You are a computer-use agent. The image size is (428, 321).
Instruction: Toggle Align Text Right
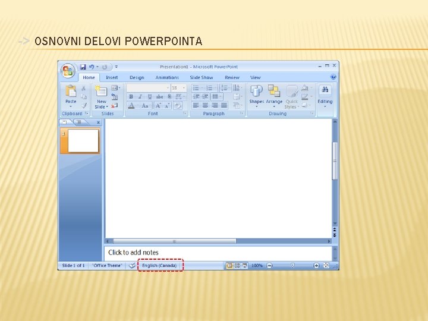[x=215, y=105]
